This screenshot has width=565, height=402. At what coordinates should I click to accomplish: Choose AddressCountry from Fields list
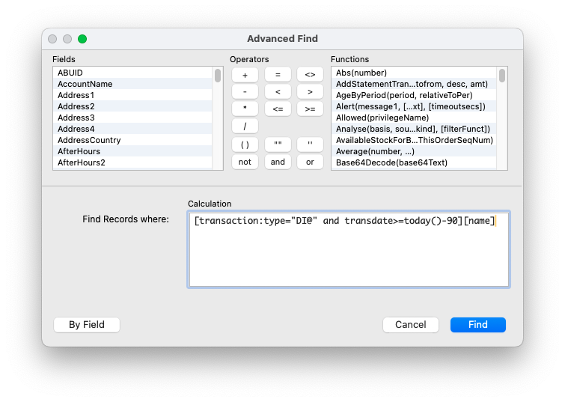[89, 140]
